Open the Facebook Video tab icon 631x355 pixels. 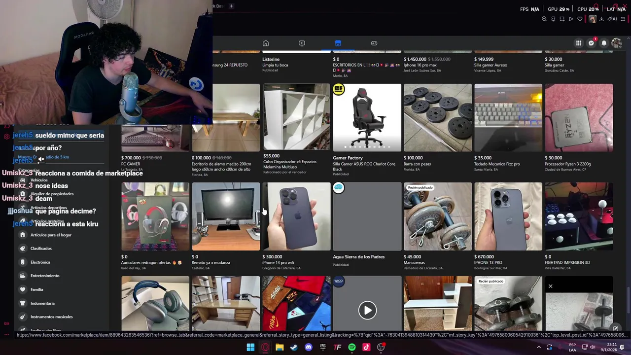pyautogui.click(x=302, y=43)
